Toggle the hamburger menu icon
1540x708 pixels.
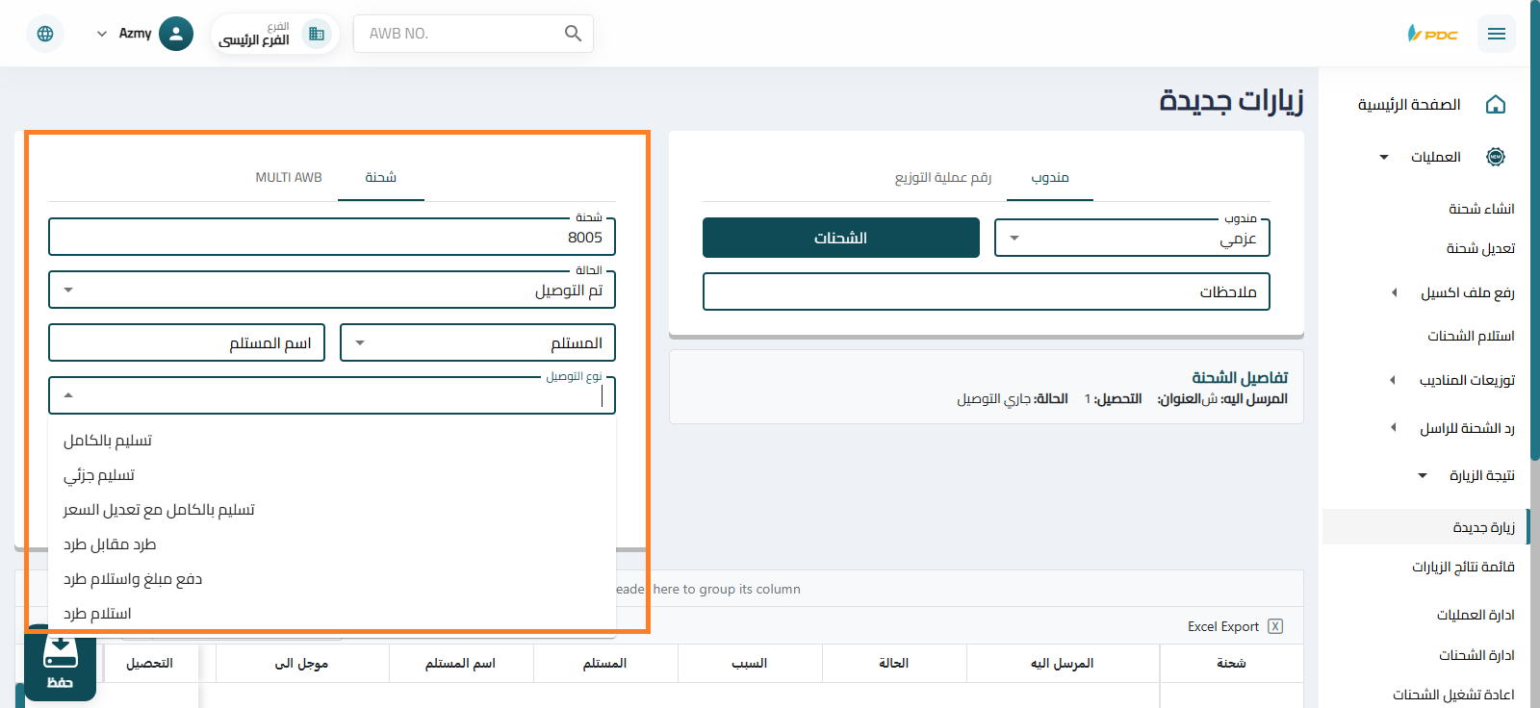[x=1496, y=34]
